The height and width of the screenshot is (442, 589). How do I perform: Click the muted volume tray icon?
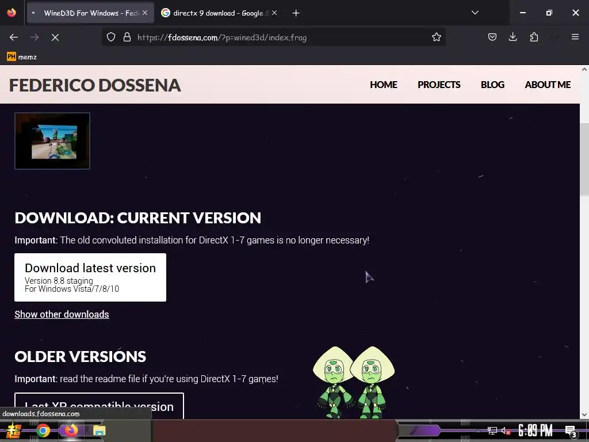[x=506, y=430]
